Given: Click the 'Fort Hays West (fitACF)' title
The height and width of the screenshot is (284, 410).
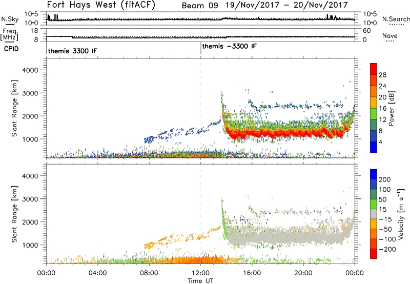Looking at the screenshot, I should tap(101, 5).
